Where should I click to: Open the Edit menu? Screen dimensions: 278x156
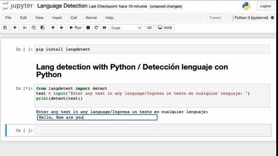pyautogui.click(x=23, y=18)
